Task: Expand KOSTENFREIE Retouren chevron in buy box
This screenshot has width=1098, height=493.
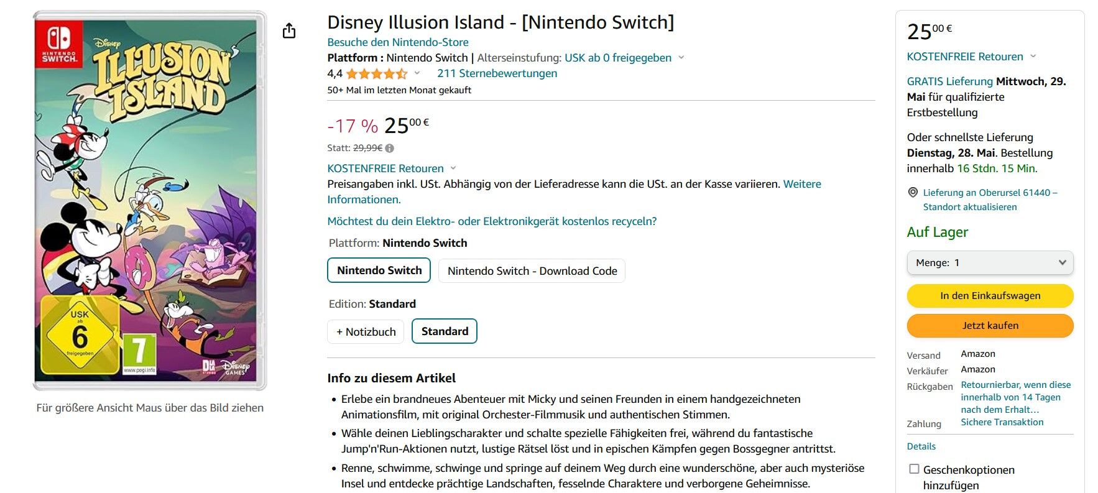Action: 1033,56
